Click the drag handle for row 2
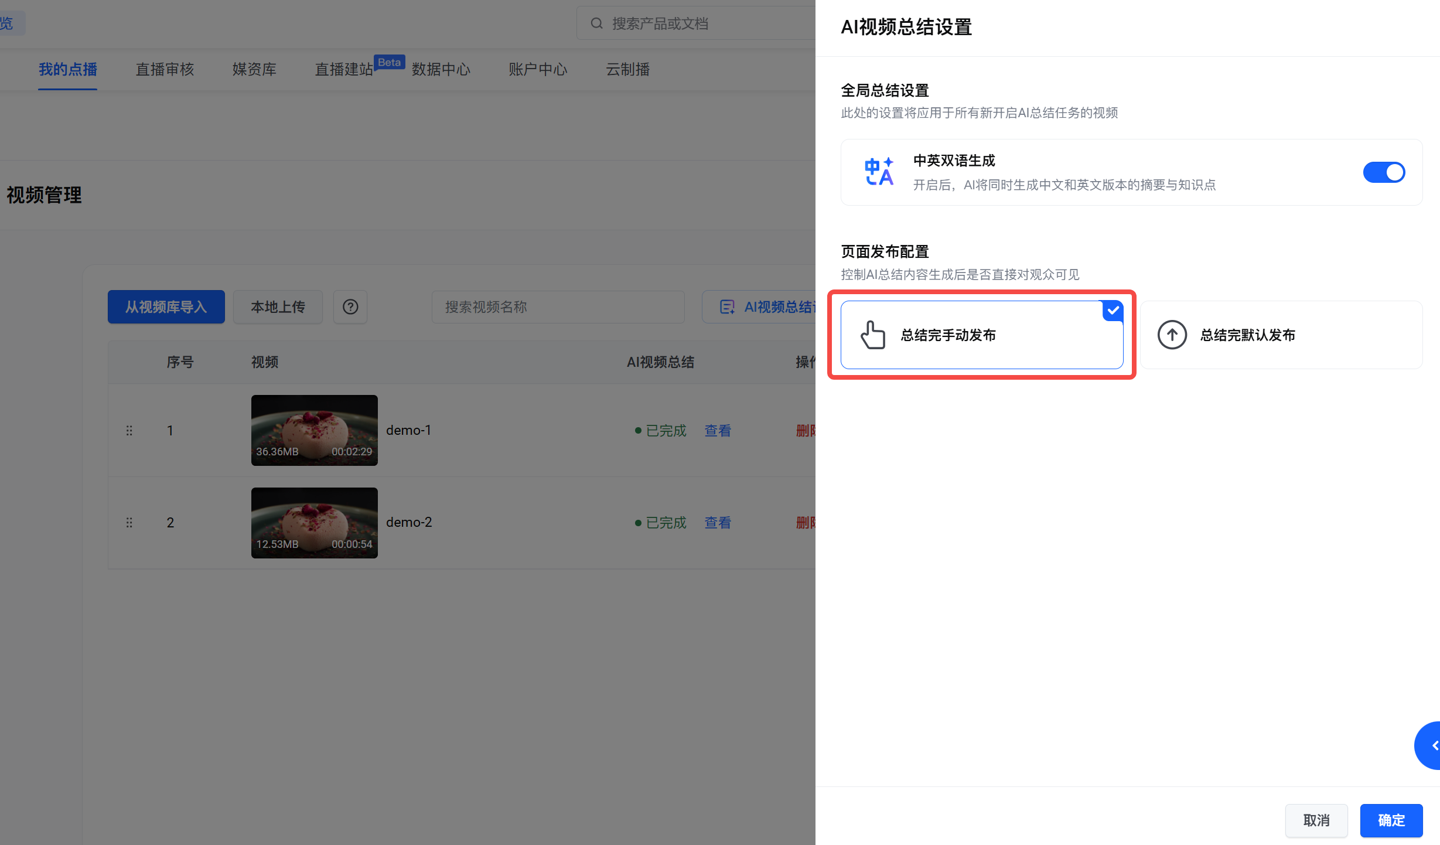Screen dimensions: 1440x845 pyautogui.click(x=129, y=523)
